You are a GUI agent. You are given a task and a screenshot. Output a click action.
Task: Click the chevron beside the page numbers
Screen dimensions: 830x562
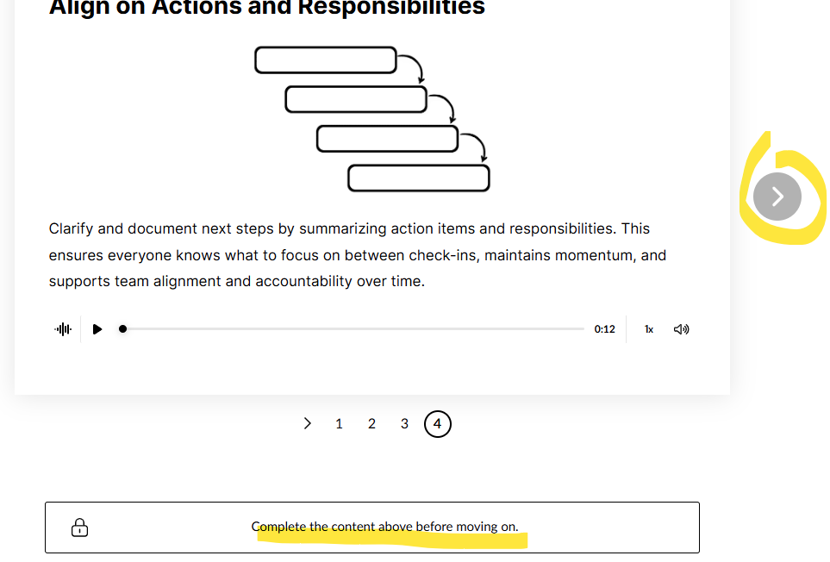(x=308, y=423)
